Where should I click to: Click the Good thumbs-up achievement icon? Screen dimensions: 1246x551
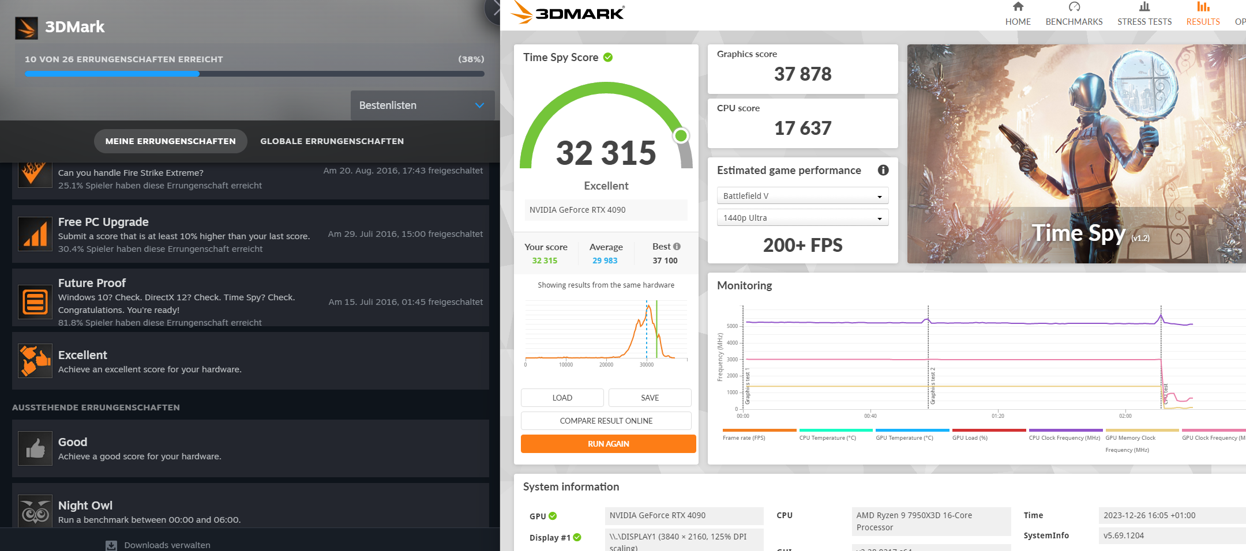[35, 448]
